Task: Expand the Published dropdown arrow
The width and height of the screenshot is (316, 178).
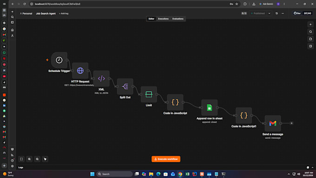Action: click(x=269, y=13)
